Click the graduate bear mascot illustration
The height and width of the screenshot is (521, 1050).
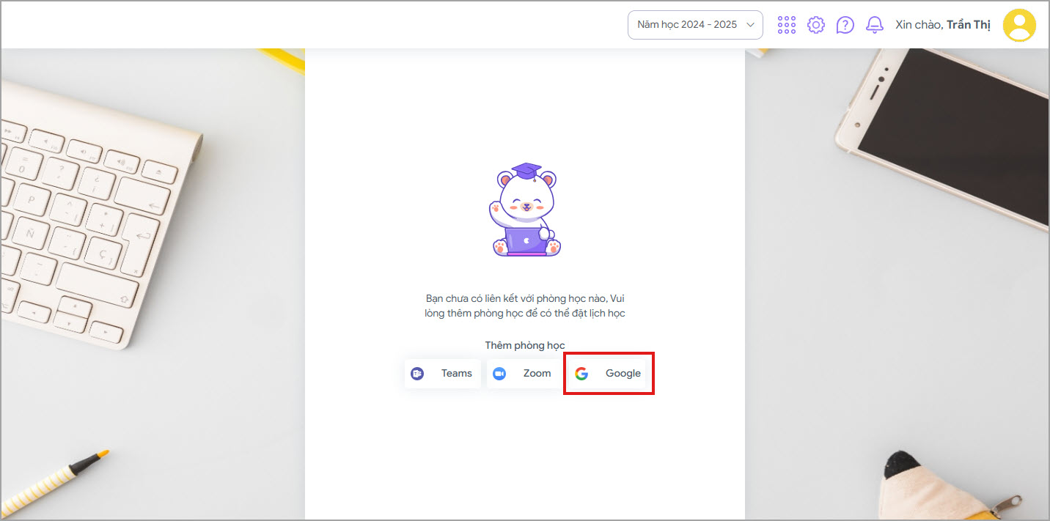click(x=526, y=210)
